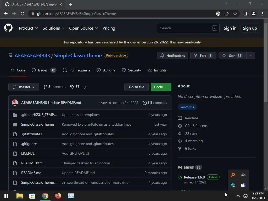
Task: Switch to the Insights tab
Action: pyautogui.click(x=157, y=70)
